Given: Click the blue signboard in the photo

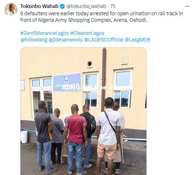Looking at the screenshot, I should [x=68, y=82].
